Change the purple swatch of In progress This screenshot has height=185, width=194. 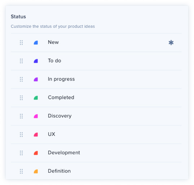click(36, 79)
